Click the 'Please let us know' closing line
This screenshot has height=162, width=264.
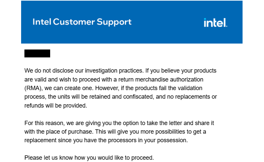[x=89, y=158]
